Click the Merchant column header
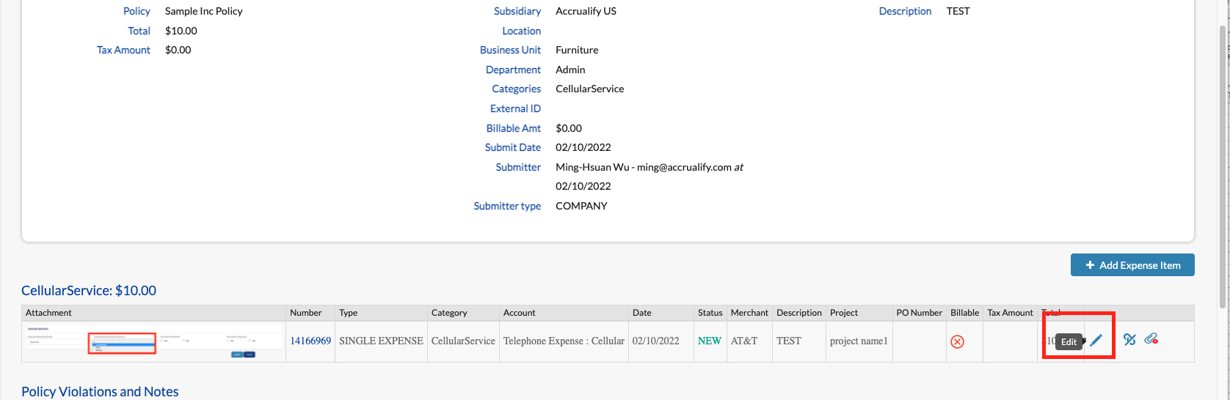The width and height of the screenshot is (1230, 400). (x=749, y=313)
